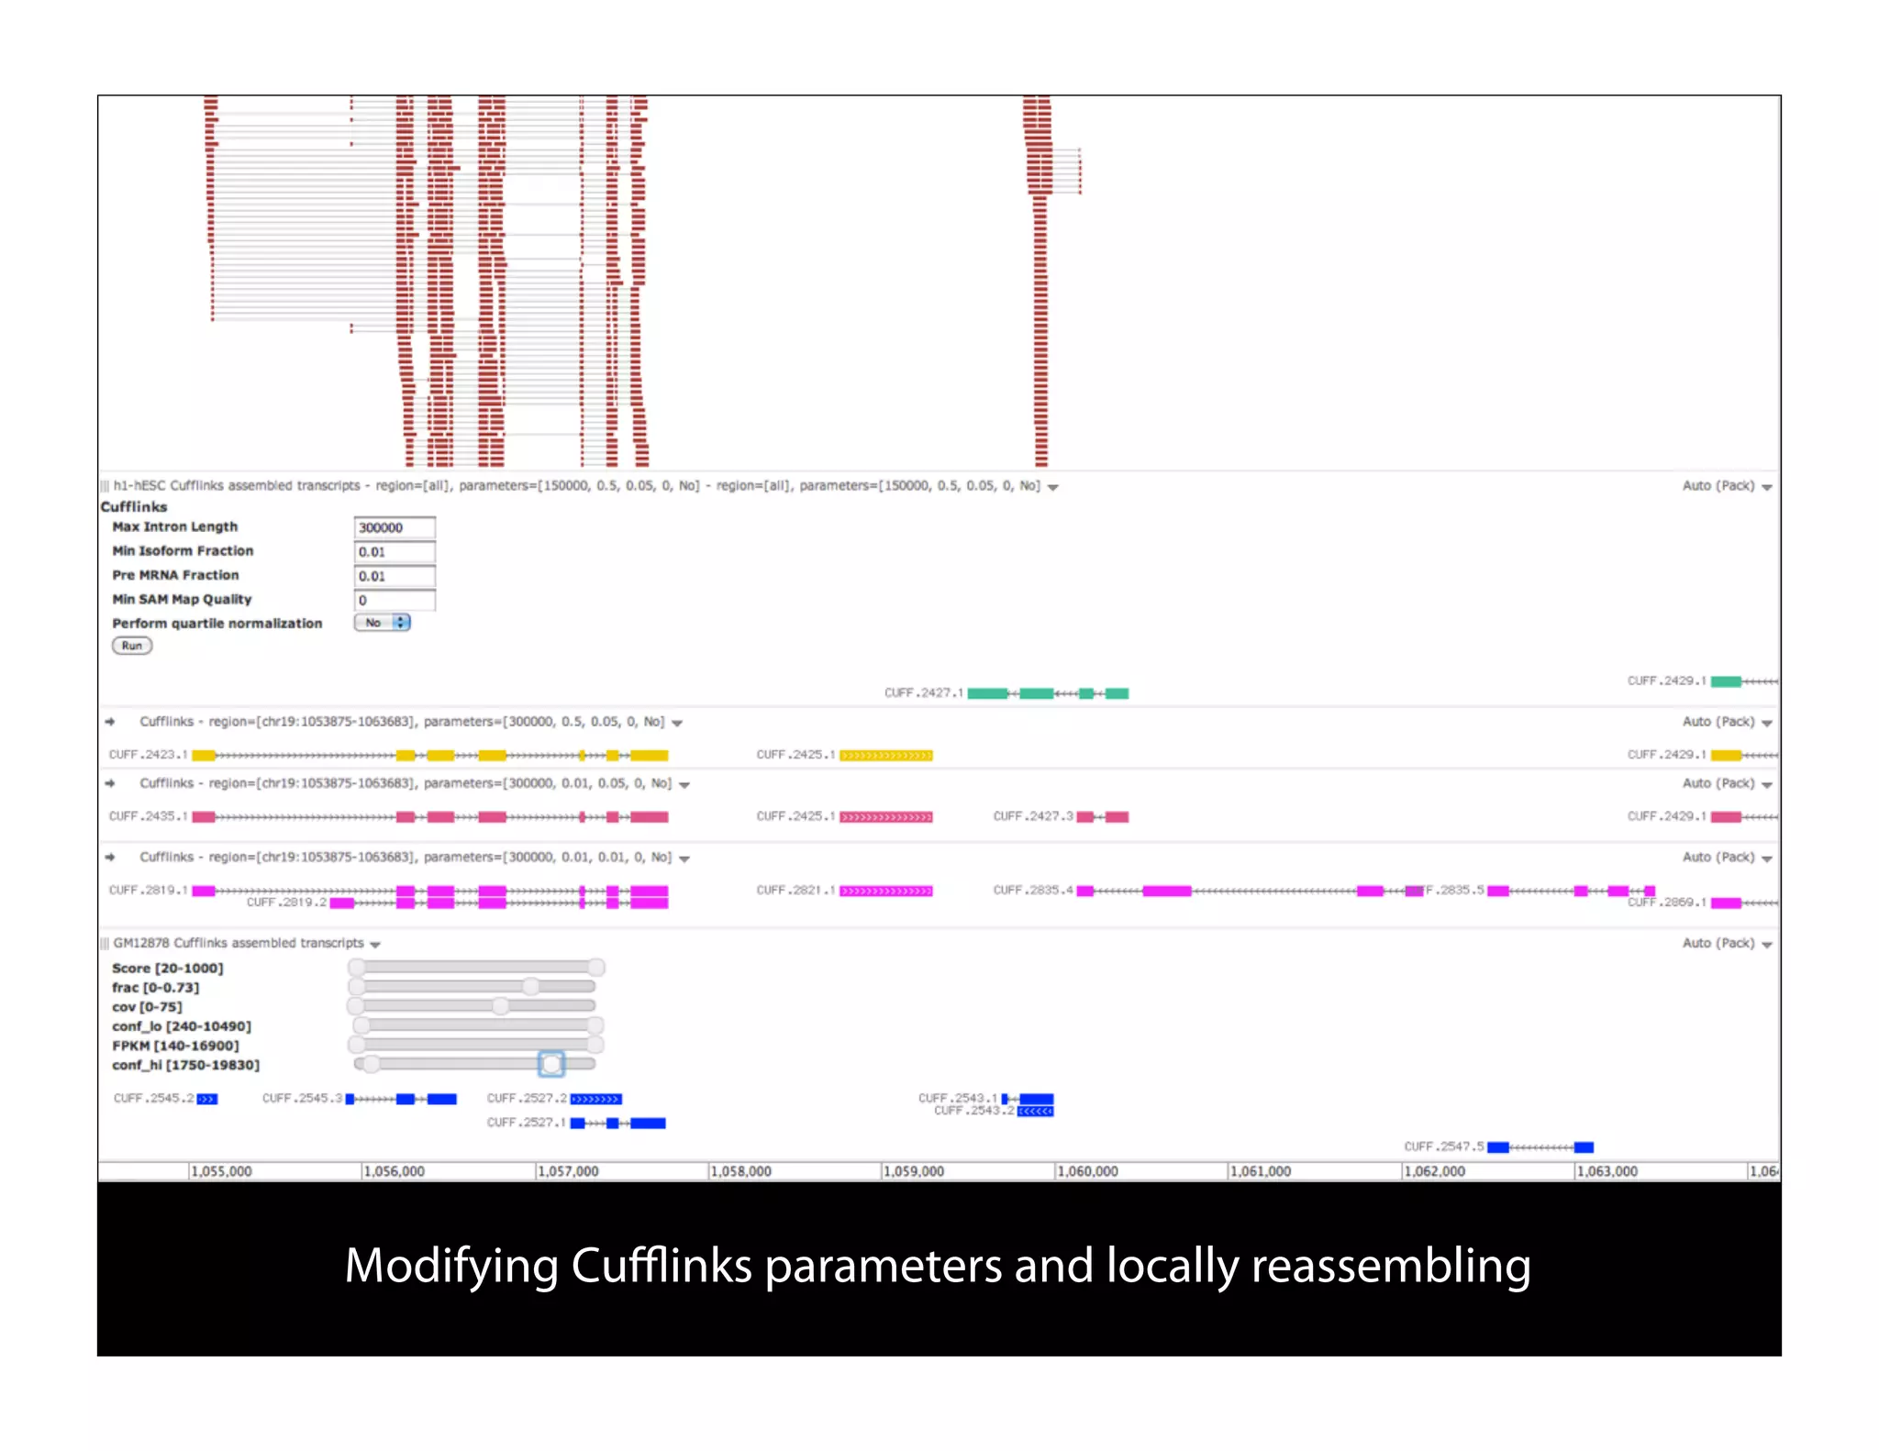Open GM12878 Cufflinks track title menu arrow
Image resolution: width=1879 pixels, height=1451 pixels.
(375, 944)
